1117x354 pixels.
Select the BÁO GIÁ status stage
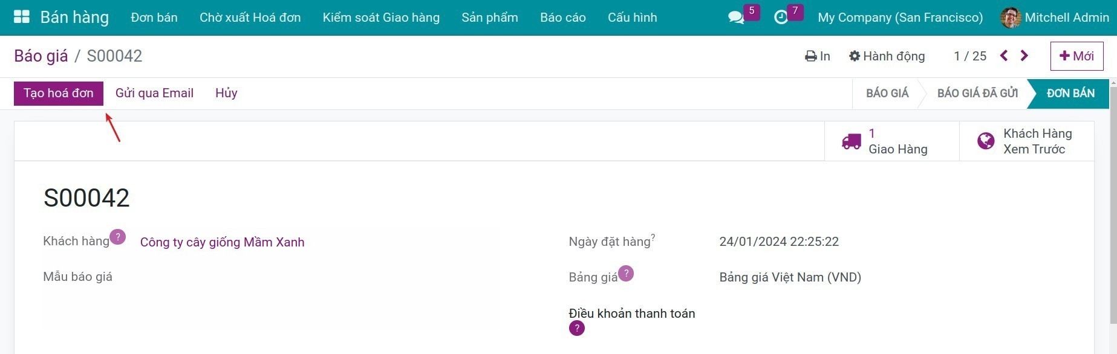coord(887,93)
